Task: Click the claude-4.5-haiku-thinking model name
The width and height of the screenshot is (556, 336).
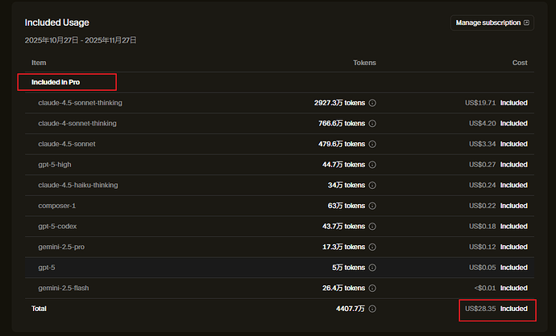Action: (78, 185)
